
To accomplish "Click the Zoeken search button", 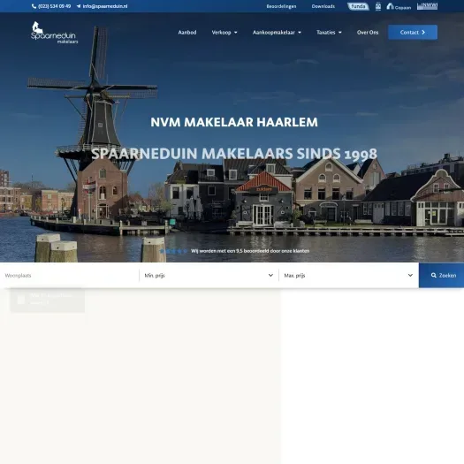I will click(441, 276).
